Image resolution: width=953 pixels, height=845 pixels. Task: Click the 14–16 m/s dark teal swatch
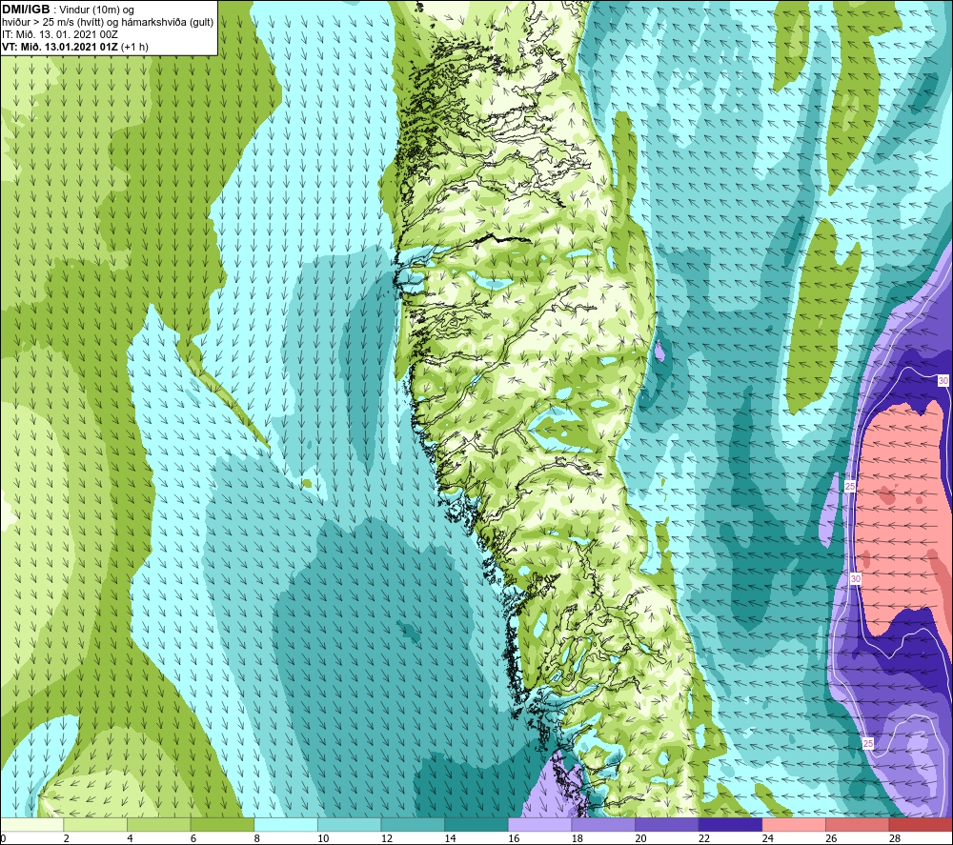click(x=476, y=825)
